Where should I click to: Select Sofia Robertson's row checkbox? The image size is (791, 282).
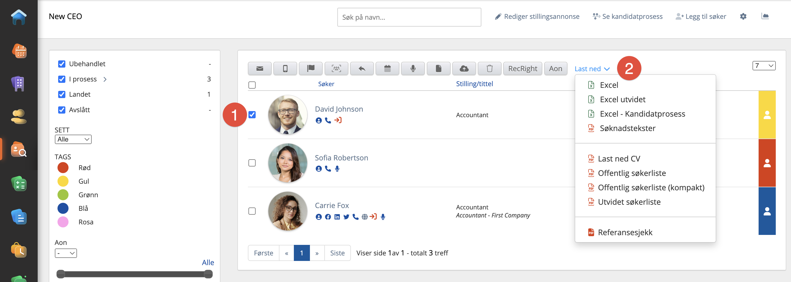point(252,163)
